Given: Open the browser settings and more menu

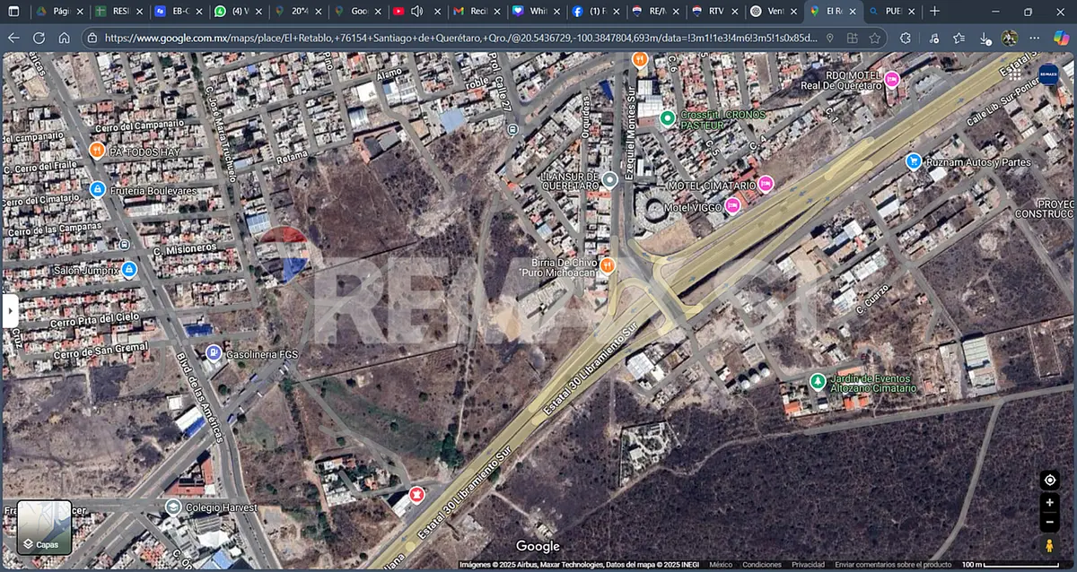Looking at the screenshot, I should (x=1035, y=38).
